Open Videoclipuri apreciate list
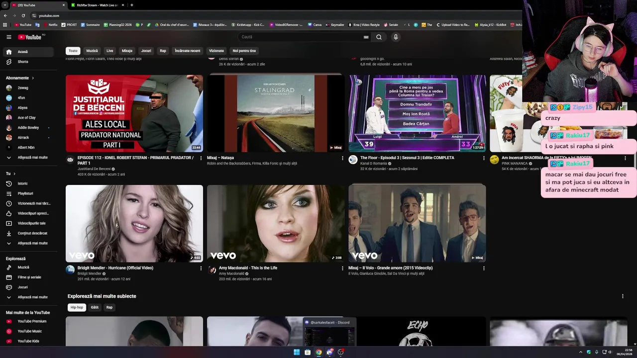 [x=28, y=213]
